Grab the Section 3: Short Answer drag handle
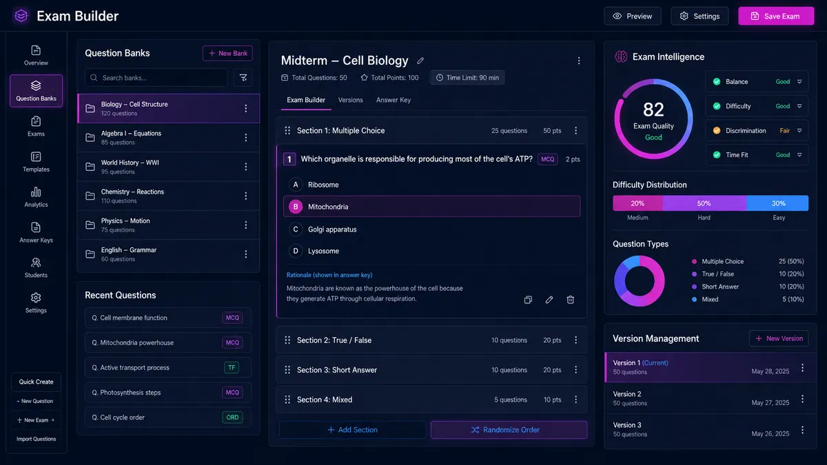This screenshot has width=827, height=465. (x=287, y=370)
